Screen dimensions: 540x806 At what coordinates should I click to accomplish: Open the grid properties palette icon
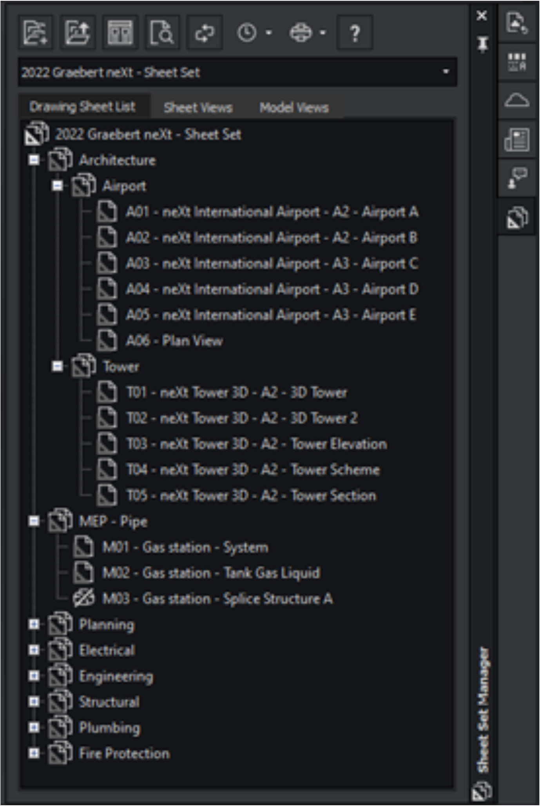click(517, 62)
